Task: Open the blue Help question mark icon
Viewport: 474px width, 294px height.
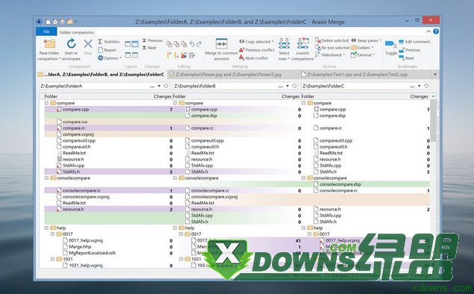Action: [x=435, y=31]
